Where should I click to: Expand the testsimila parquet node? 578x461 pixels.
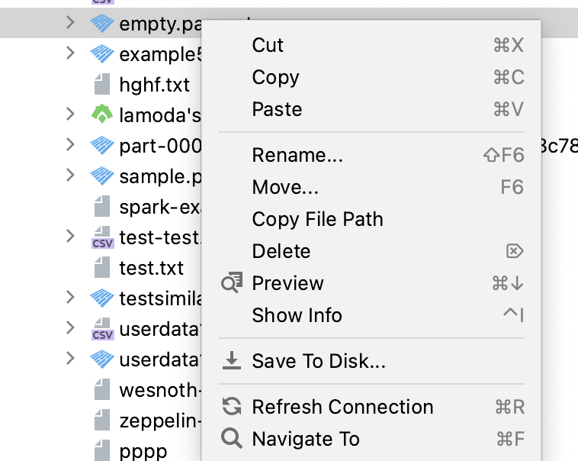pos(70,297)
